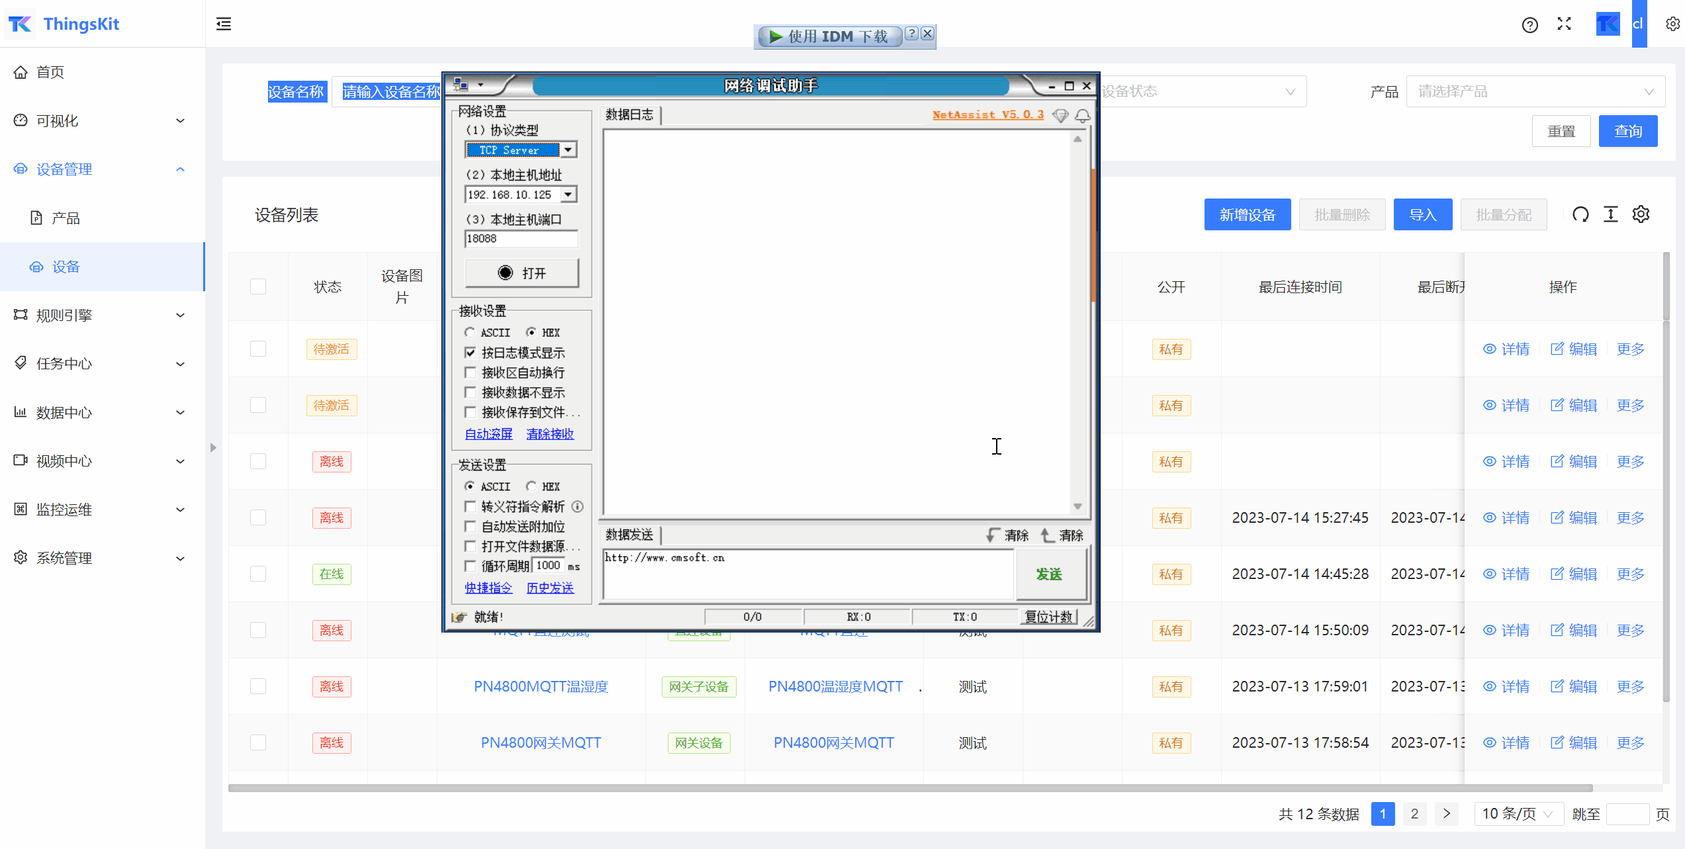Open the 系统管理 sidebar menu

(103, 558)
